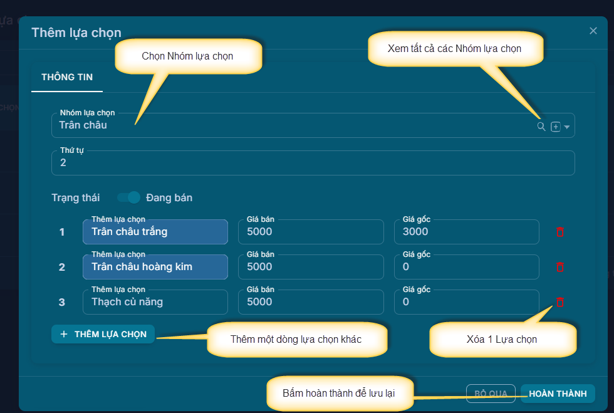Click Giá bán field of row 1
This screenshot has width=614, height=413.
click(311, 232)
